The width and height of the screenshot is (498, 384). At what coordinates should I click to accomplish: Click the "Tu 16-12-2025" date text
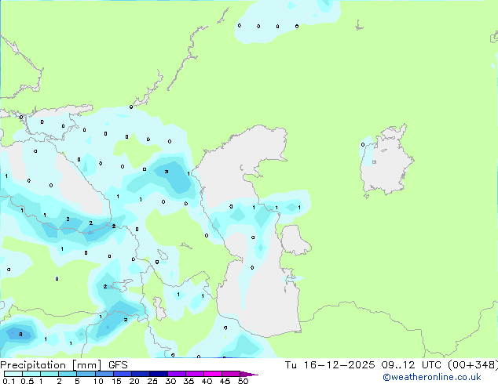pos(330,365)
